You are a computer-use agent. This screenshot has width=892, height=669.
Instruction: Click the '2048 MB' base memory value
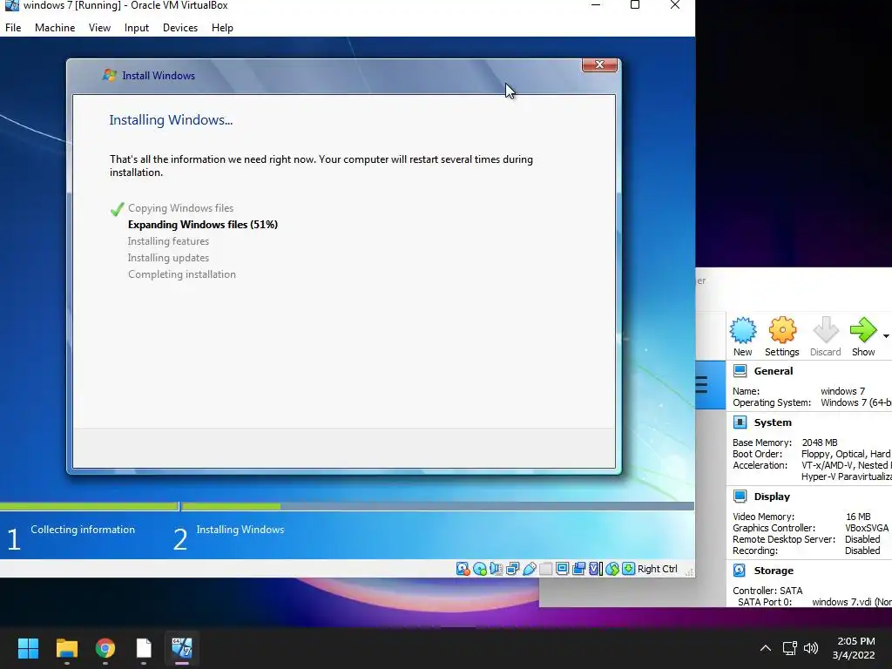[820, 442]
